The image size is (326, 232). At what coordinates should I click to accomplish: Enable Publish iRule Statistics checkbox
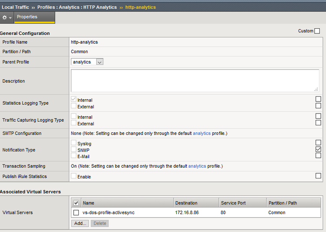(74, 176)
